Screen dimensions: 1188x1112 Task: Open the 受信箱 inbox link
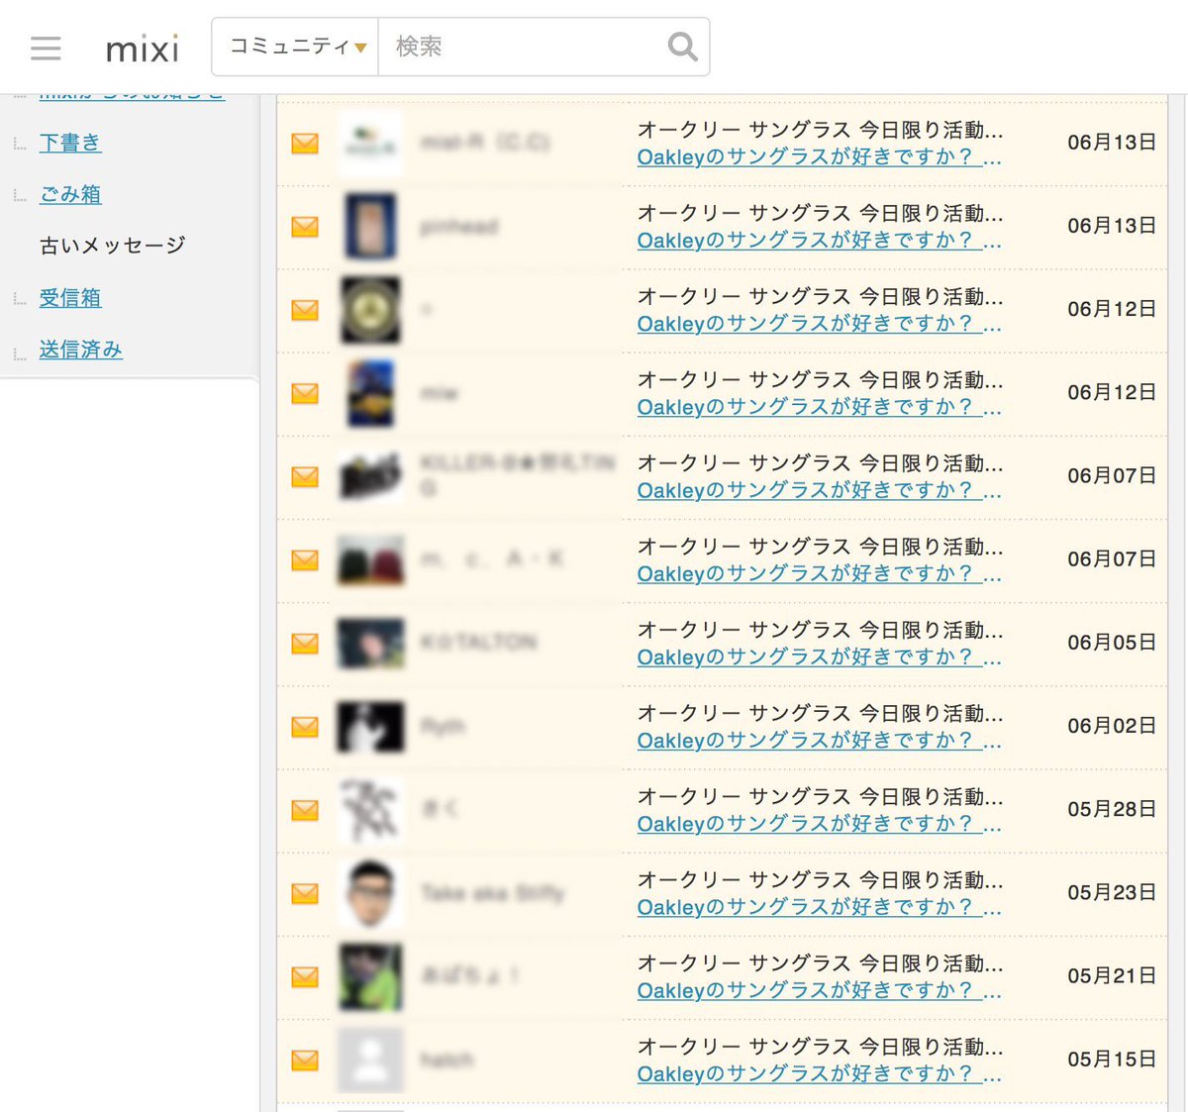(x=70, y=297)
